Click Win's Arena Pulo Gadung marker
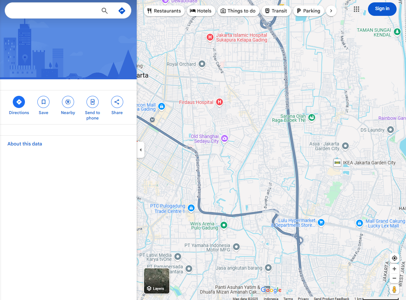This screenshot has width=406, height=300. (224, 225)
